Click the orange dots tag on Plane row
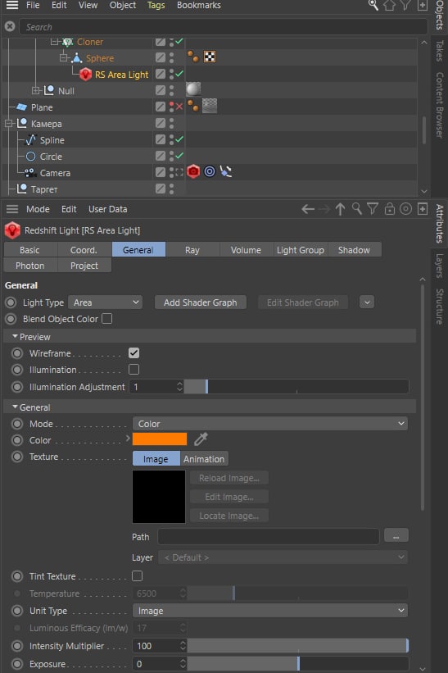This screenshot has height=673, width=448. (193, 106)
